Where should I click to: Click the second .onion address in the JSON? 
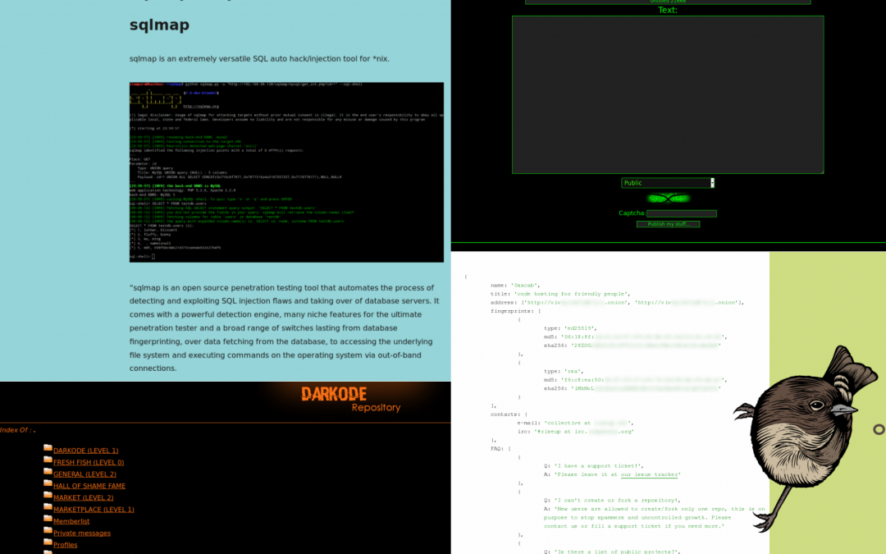pos(687,302)
